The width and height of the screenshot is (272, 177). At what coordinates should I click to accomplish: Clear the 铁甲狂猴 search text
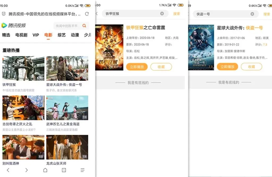pos(162,14)
